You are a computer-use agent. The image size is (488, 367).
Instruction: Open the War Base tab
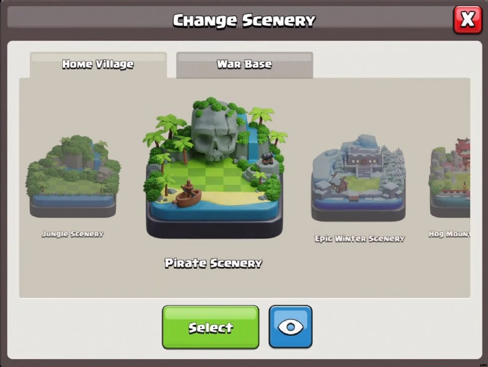pos(245,65)
